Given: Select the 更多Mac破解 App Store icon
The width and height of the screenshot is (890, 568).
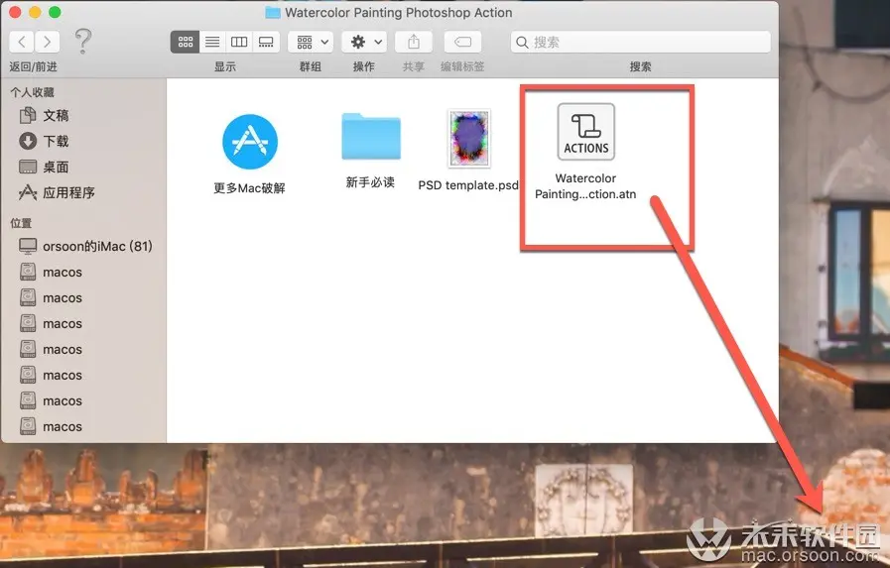Looking at the screenshot, I should click(x=250, y=142).
